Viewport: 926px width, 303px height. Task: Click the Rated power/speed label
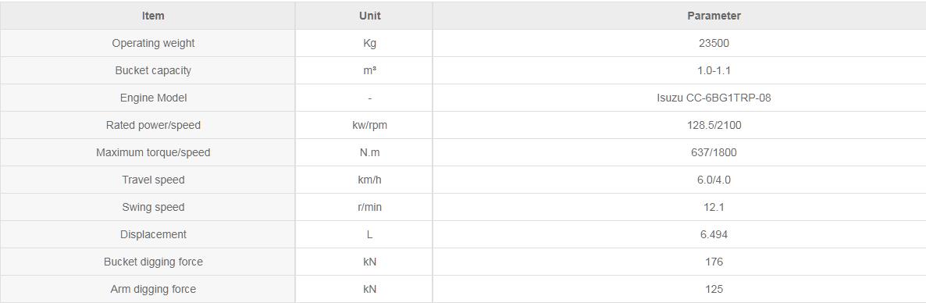tap(153, 125)
